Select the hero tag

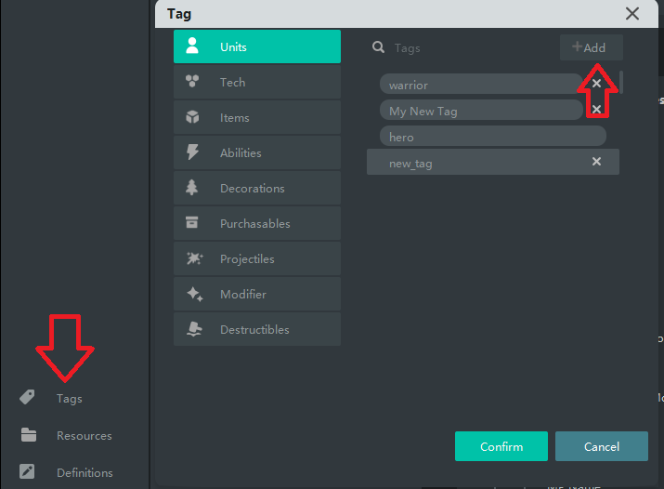pyautogui.click(x=493, y=136)
